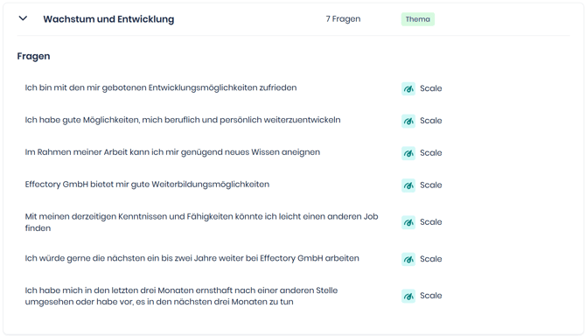This screenshot has height=336, width=586.
Task: Select question about weiter bei Effectory GmbH arbeiten
Action: coord(192,258)
